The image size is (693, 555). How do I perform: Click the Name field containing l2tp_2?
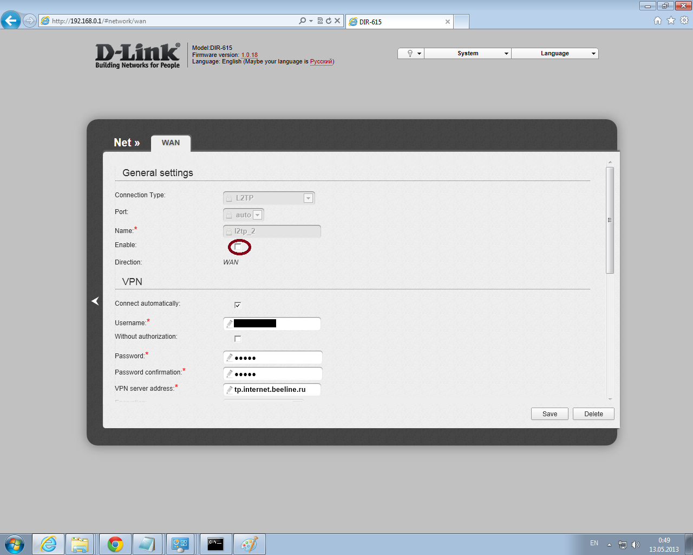272,231
